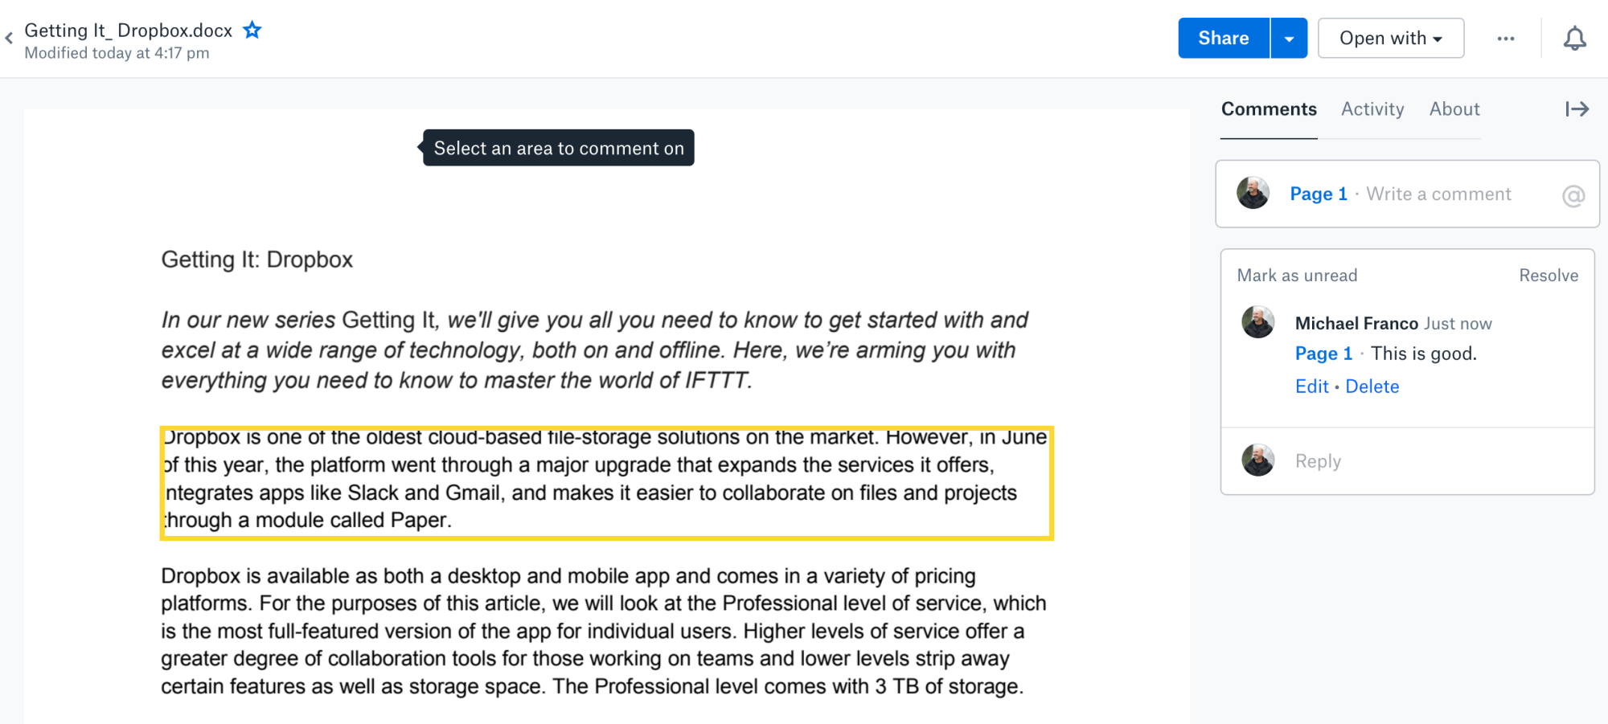
Task: Open the Open with dropdown
Action: coord(1391,38)
